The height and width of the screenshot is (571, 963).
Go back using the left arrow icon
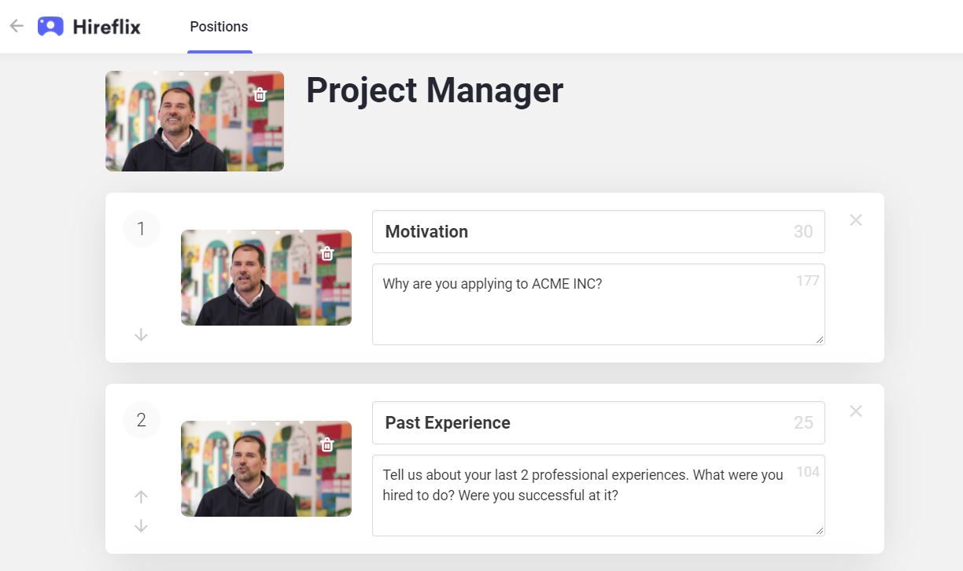coord(17,26)
